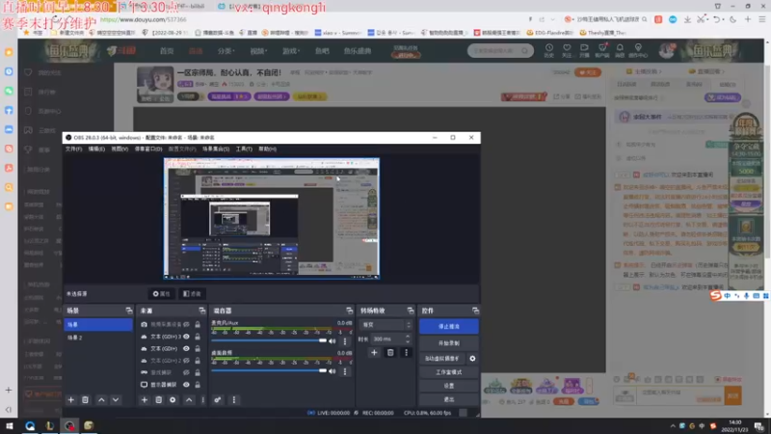This screenshot has height=434, width=771.
Task: Hide the 文本 (GDI+) 3 source
Action: coord(186,337)
